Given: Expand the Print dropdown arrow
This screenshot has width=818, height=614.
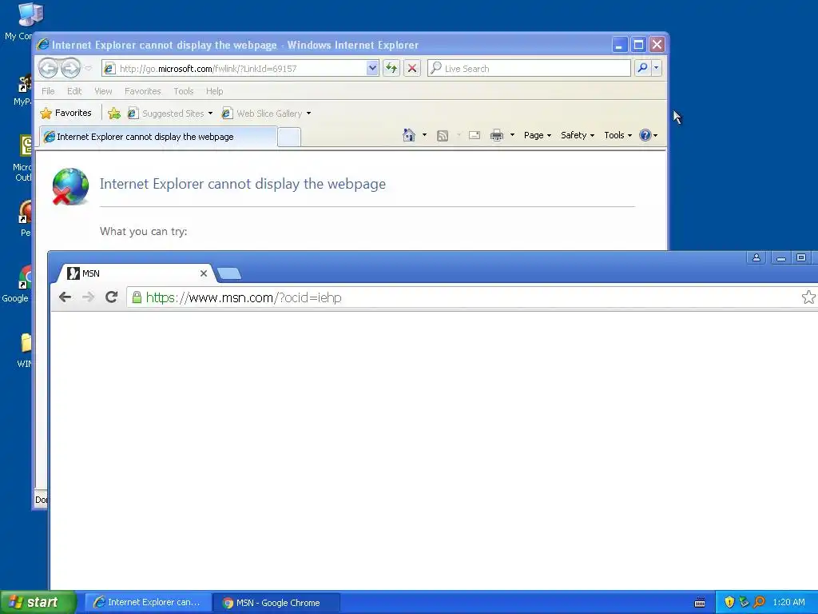Looking at the screenshot, I should [x=512, y=135].
